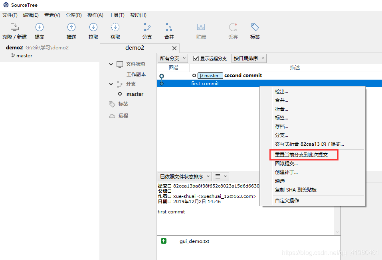Click the 图谱 column header
Image resolution: width=382 pixels, height=260 pixels.
(174, 68)
